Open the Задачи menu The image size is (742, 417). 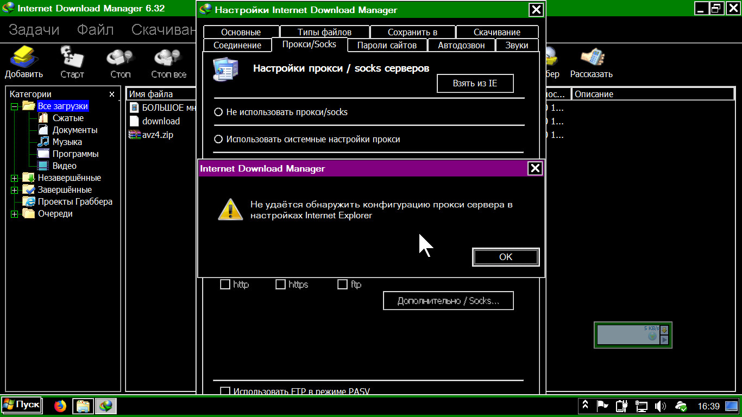(34, 30)
